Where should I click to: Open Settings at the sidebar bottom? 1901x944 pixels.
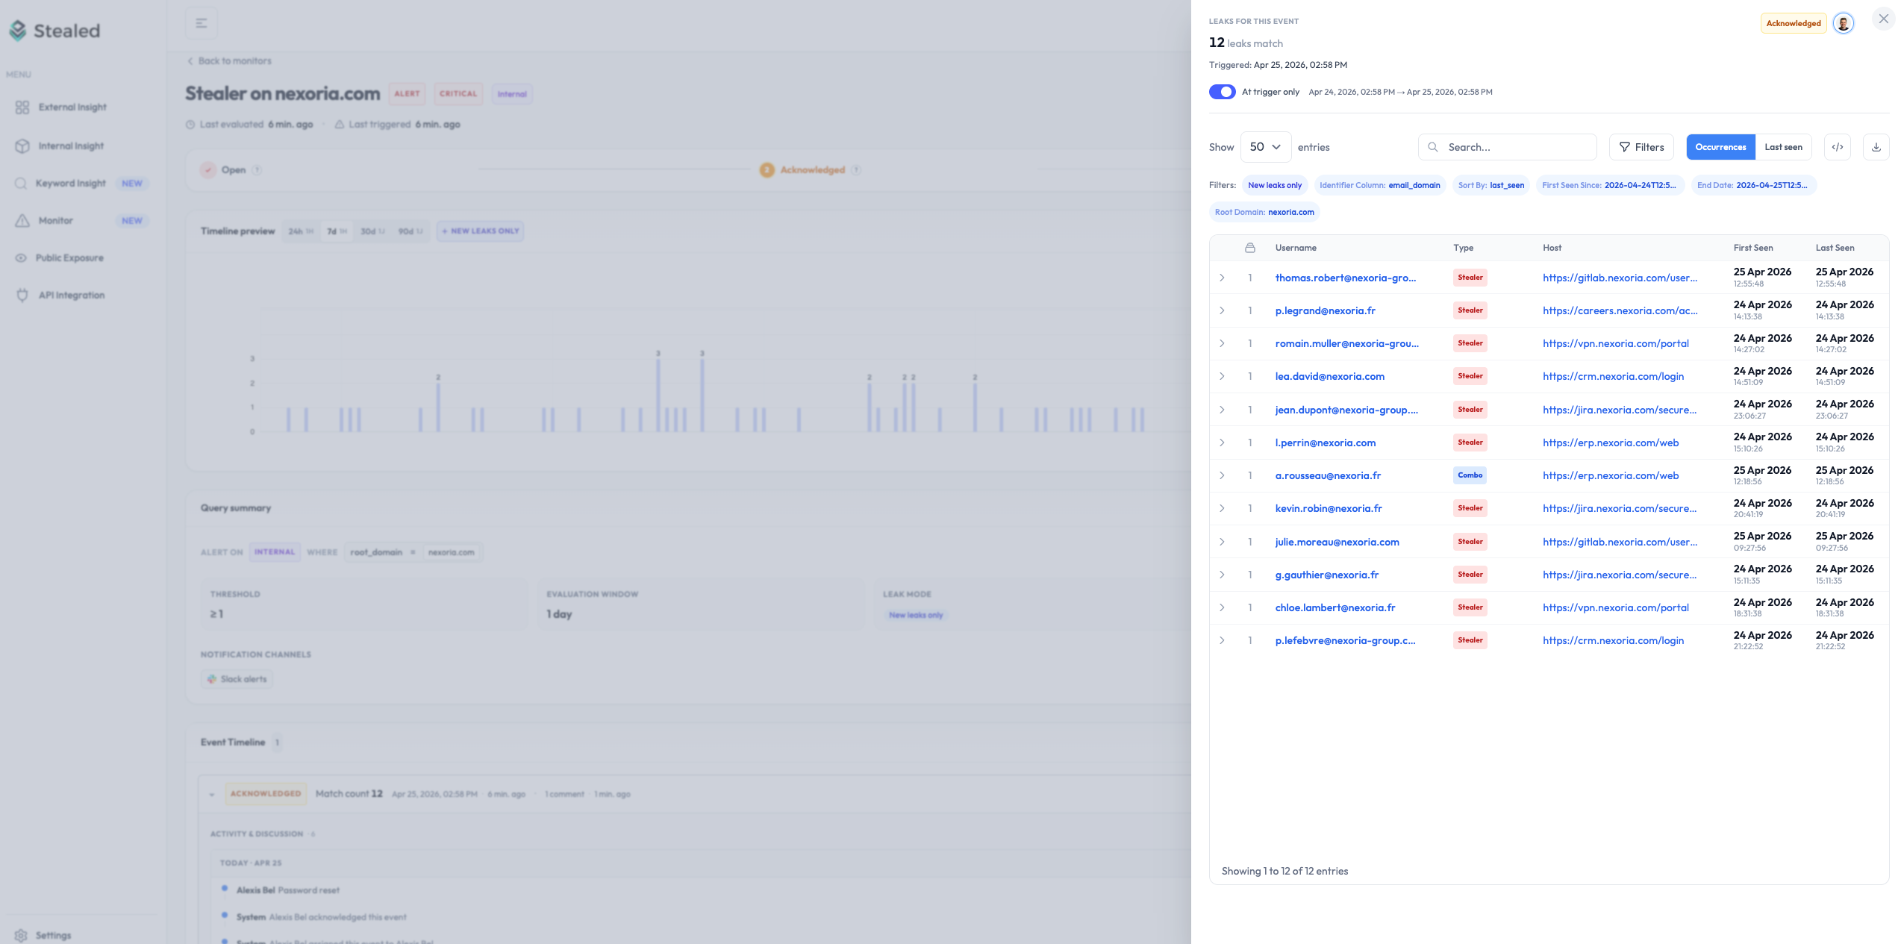pyautogui.click(x=53, y=935)
